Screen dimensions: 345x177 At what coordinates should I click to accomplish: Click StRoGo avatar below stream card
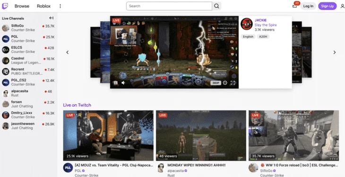pos(253,168)
